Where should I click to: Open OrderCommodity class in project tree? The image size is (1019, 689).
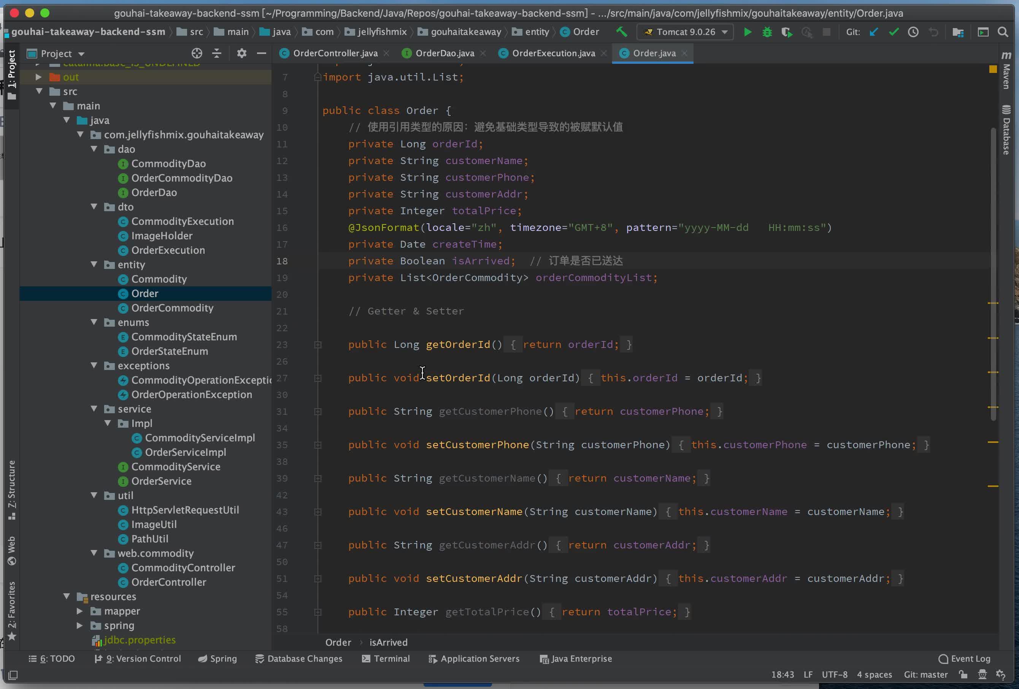coord(172,308)
